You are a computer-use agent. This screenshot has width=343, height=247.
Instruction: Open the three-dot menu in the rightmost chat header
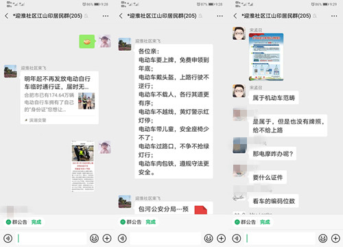pyautogui.click(x=334, y=16)
